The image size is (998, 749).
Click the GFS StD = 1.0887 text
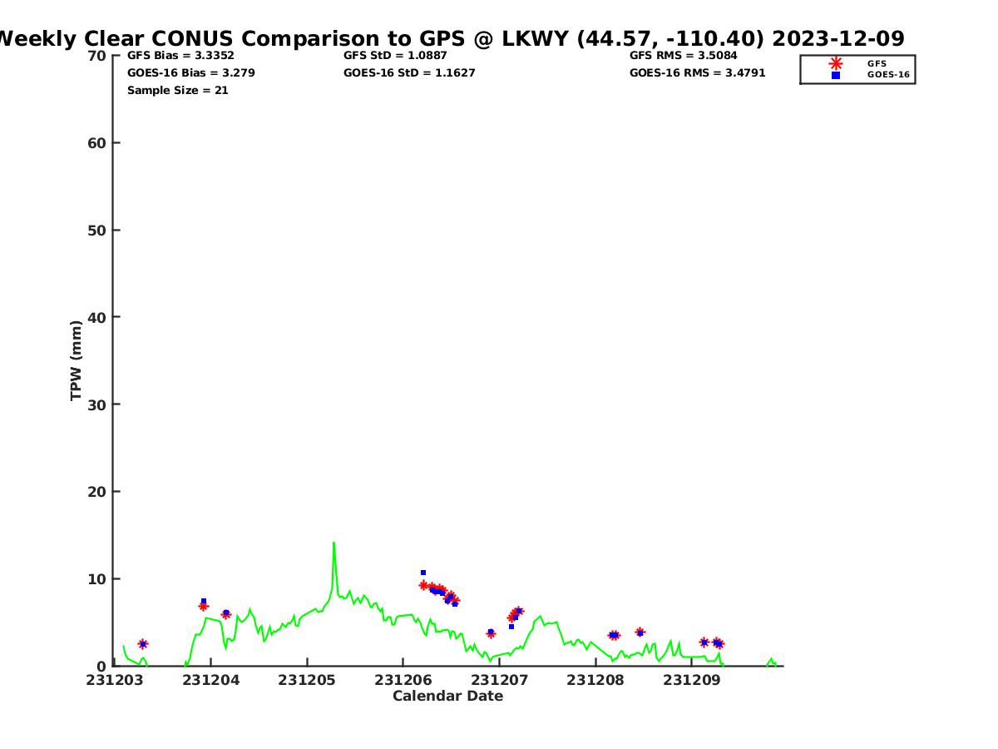(395, 56)
